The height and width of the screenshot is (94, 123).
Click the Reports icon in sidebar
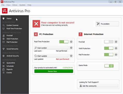[x=4, y=69]
